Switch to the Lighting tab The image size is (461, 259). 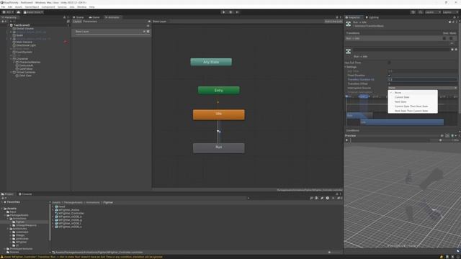pos(372,17)
